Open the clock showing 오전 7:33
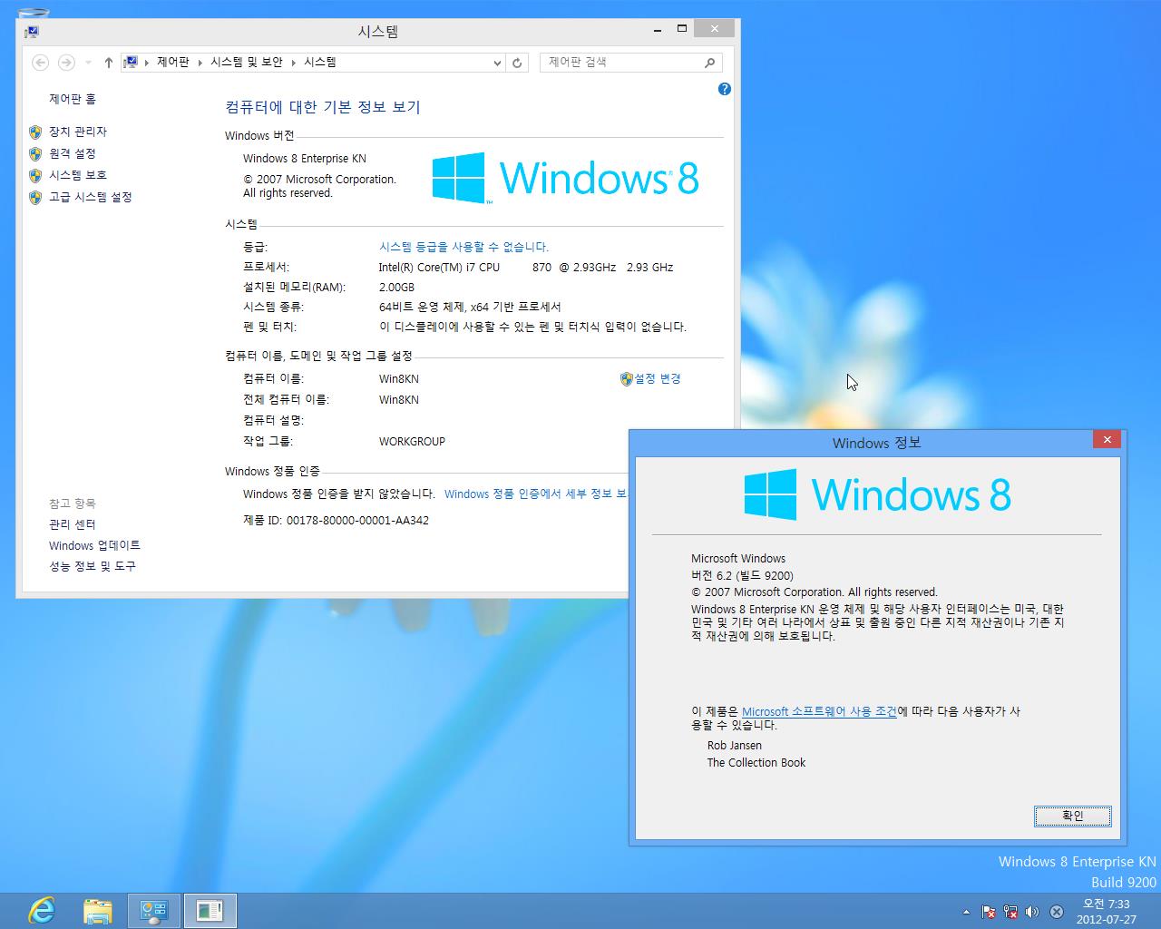Viewport: 1161px width, 929px height. (1107, 912)
